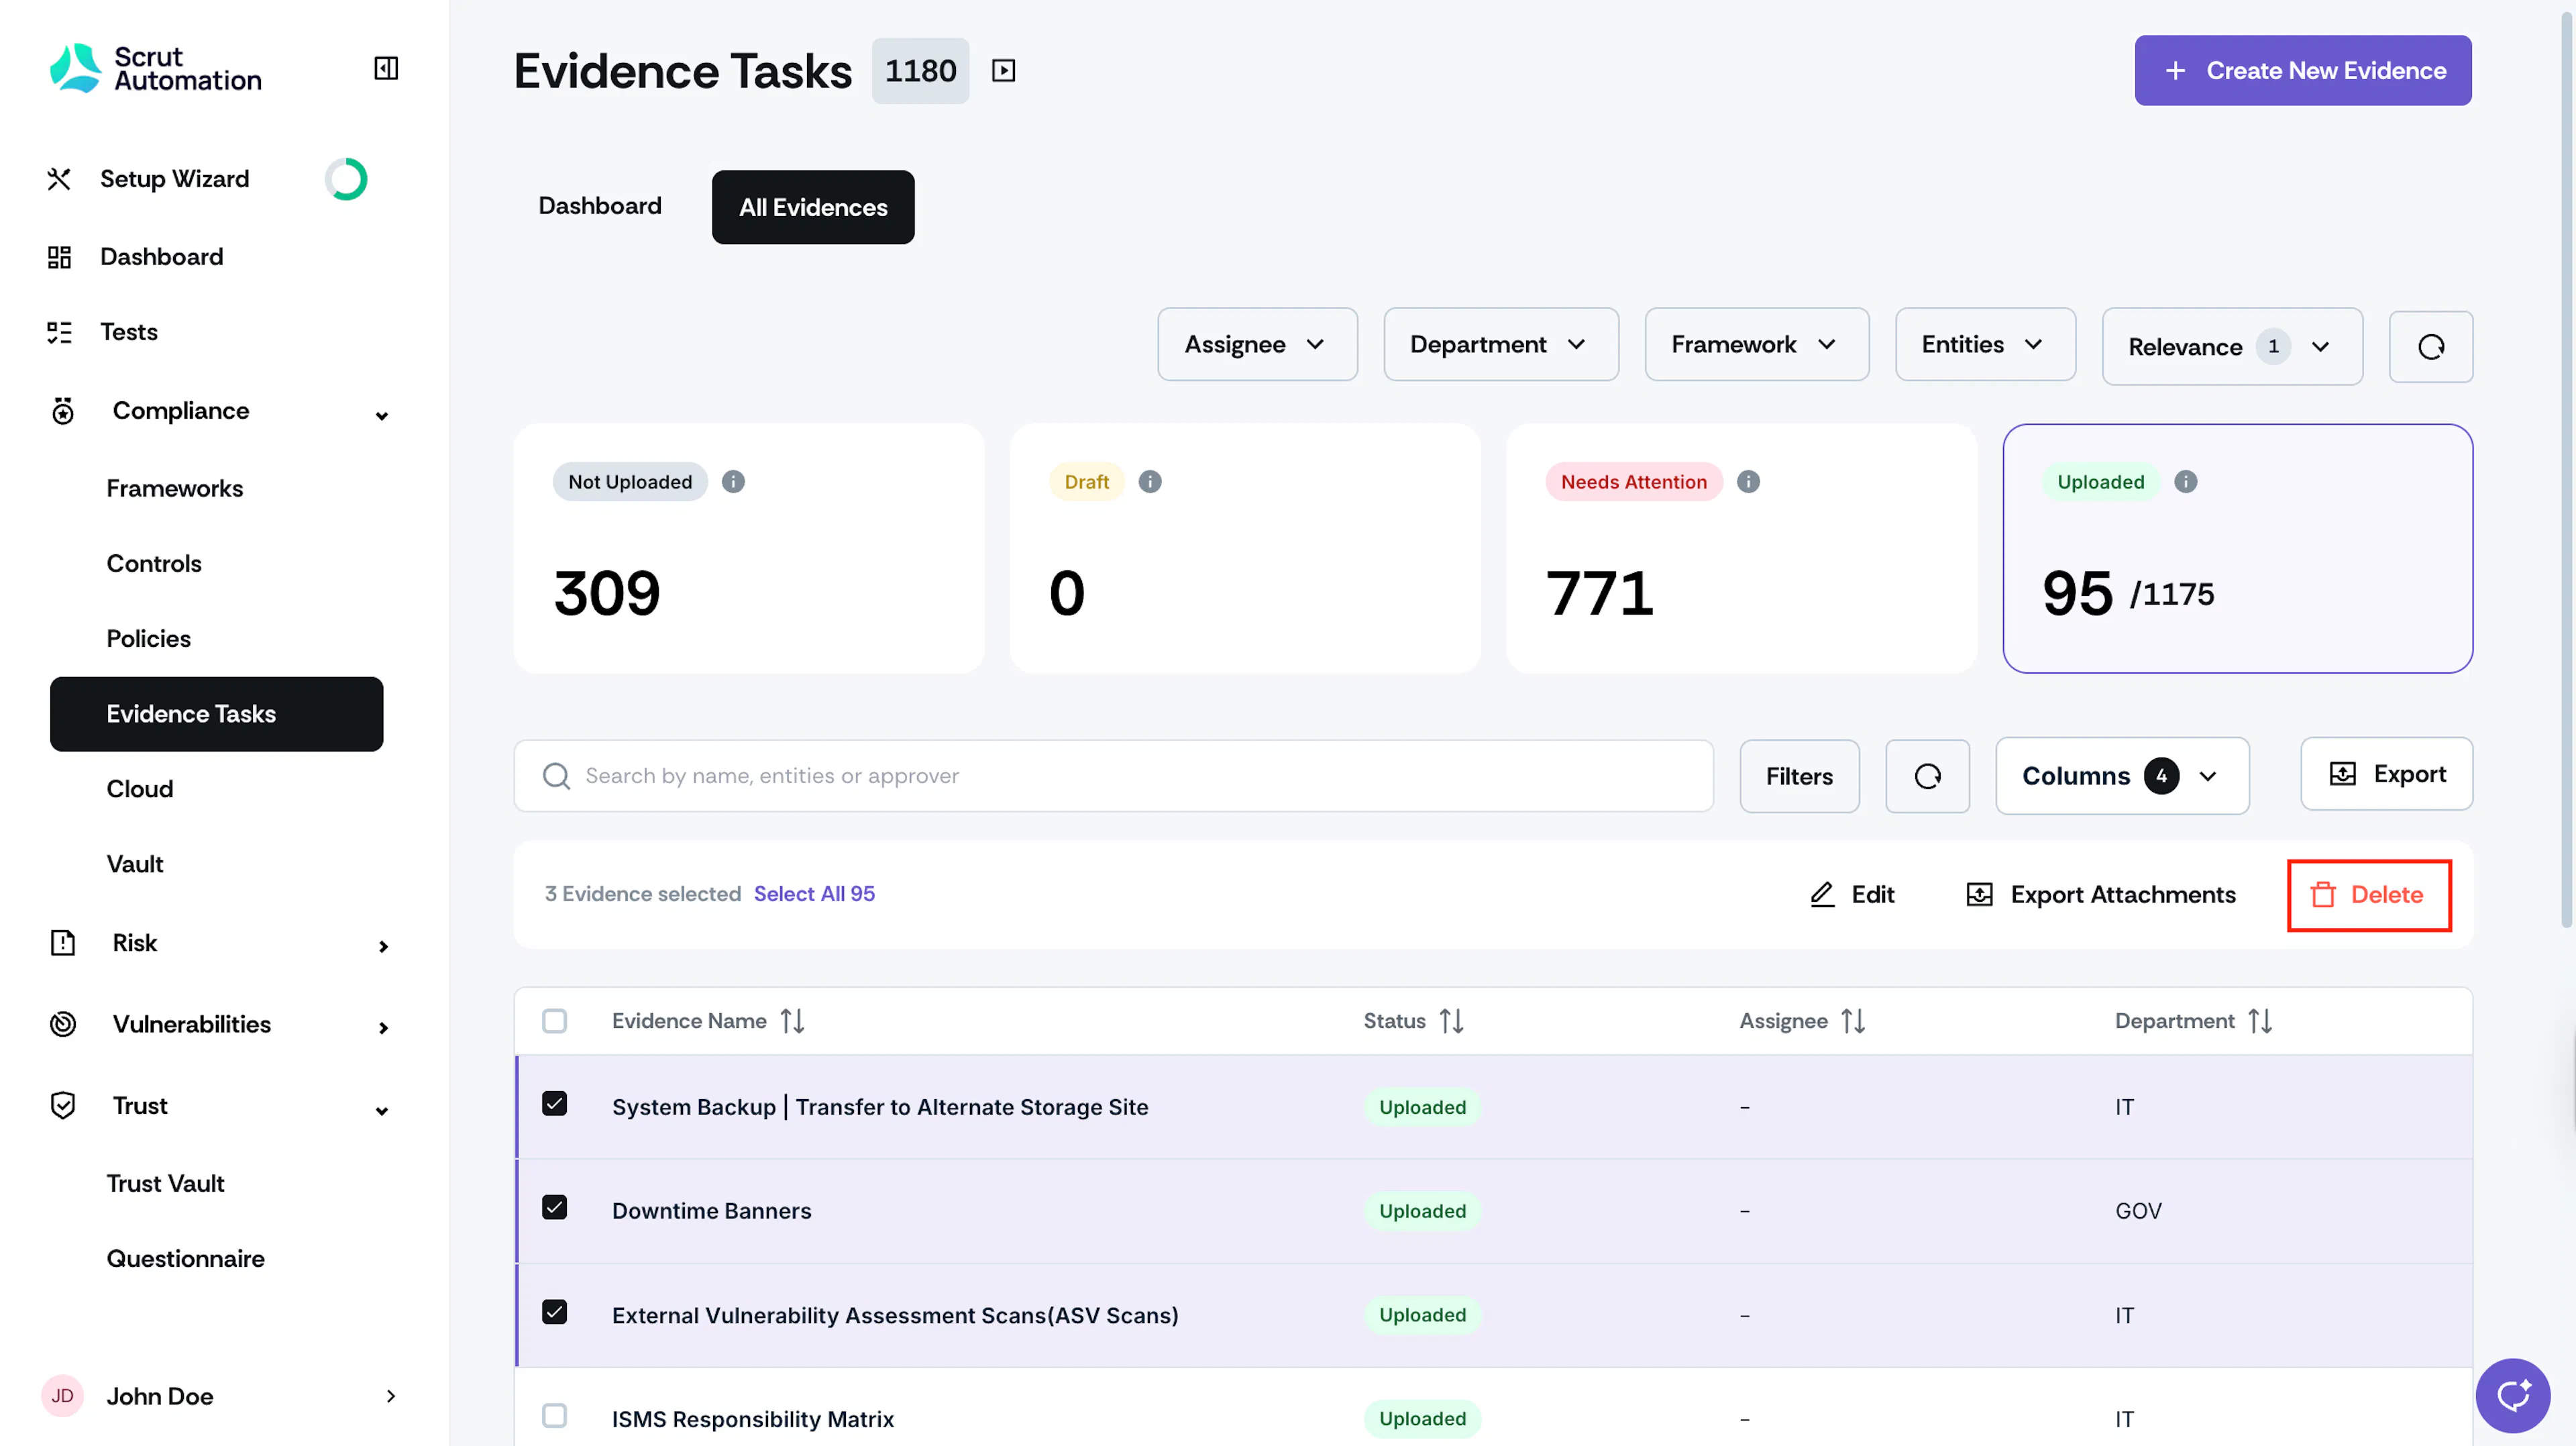Open the chat support bubble icon
The width and height of the screenshot is (2576, 1446).
coord(2512,1395)
